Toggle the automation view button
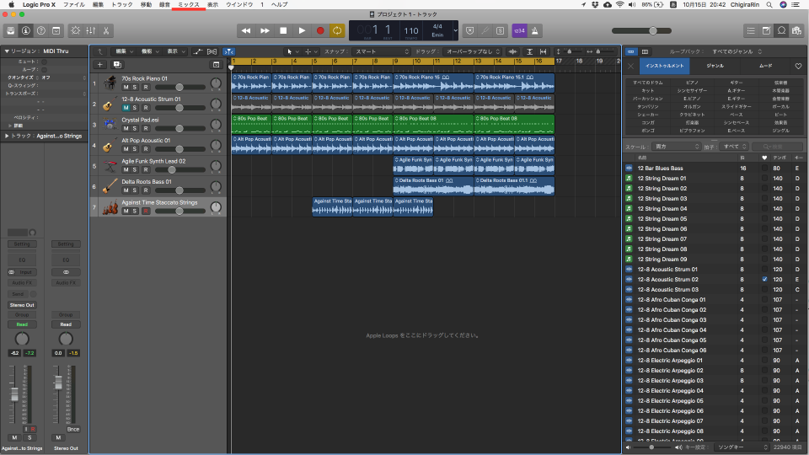This screenshot has height=455, width=809. [197, 51]
